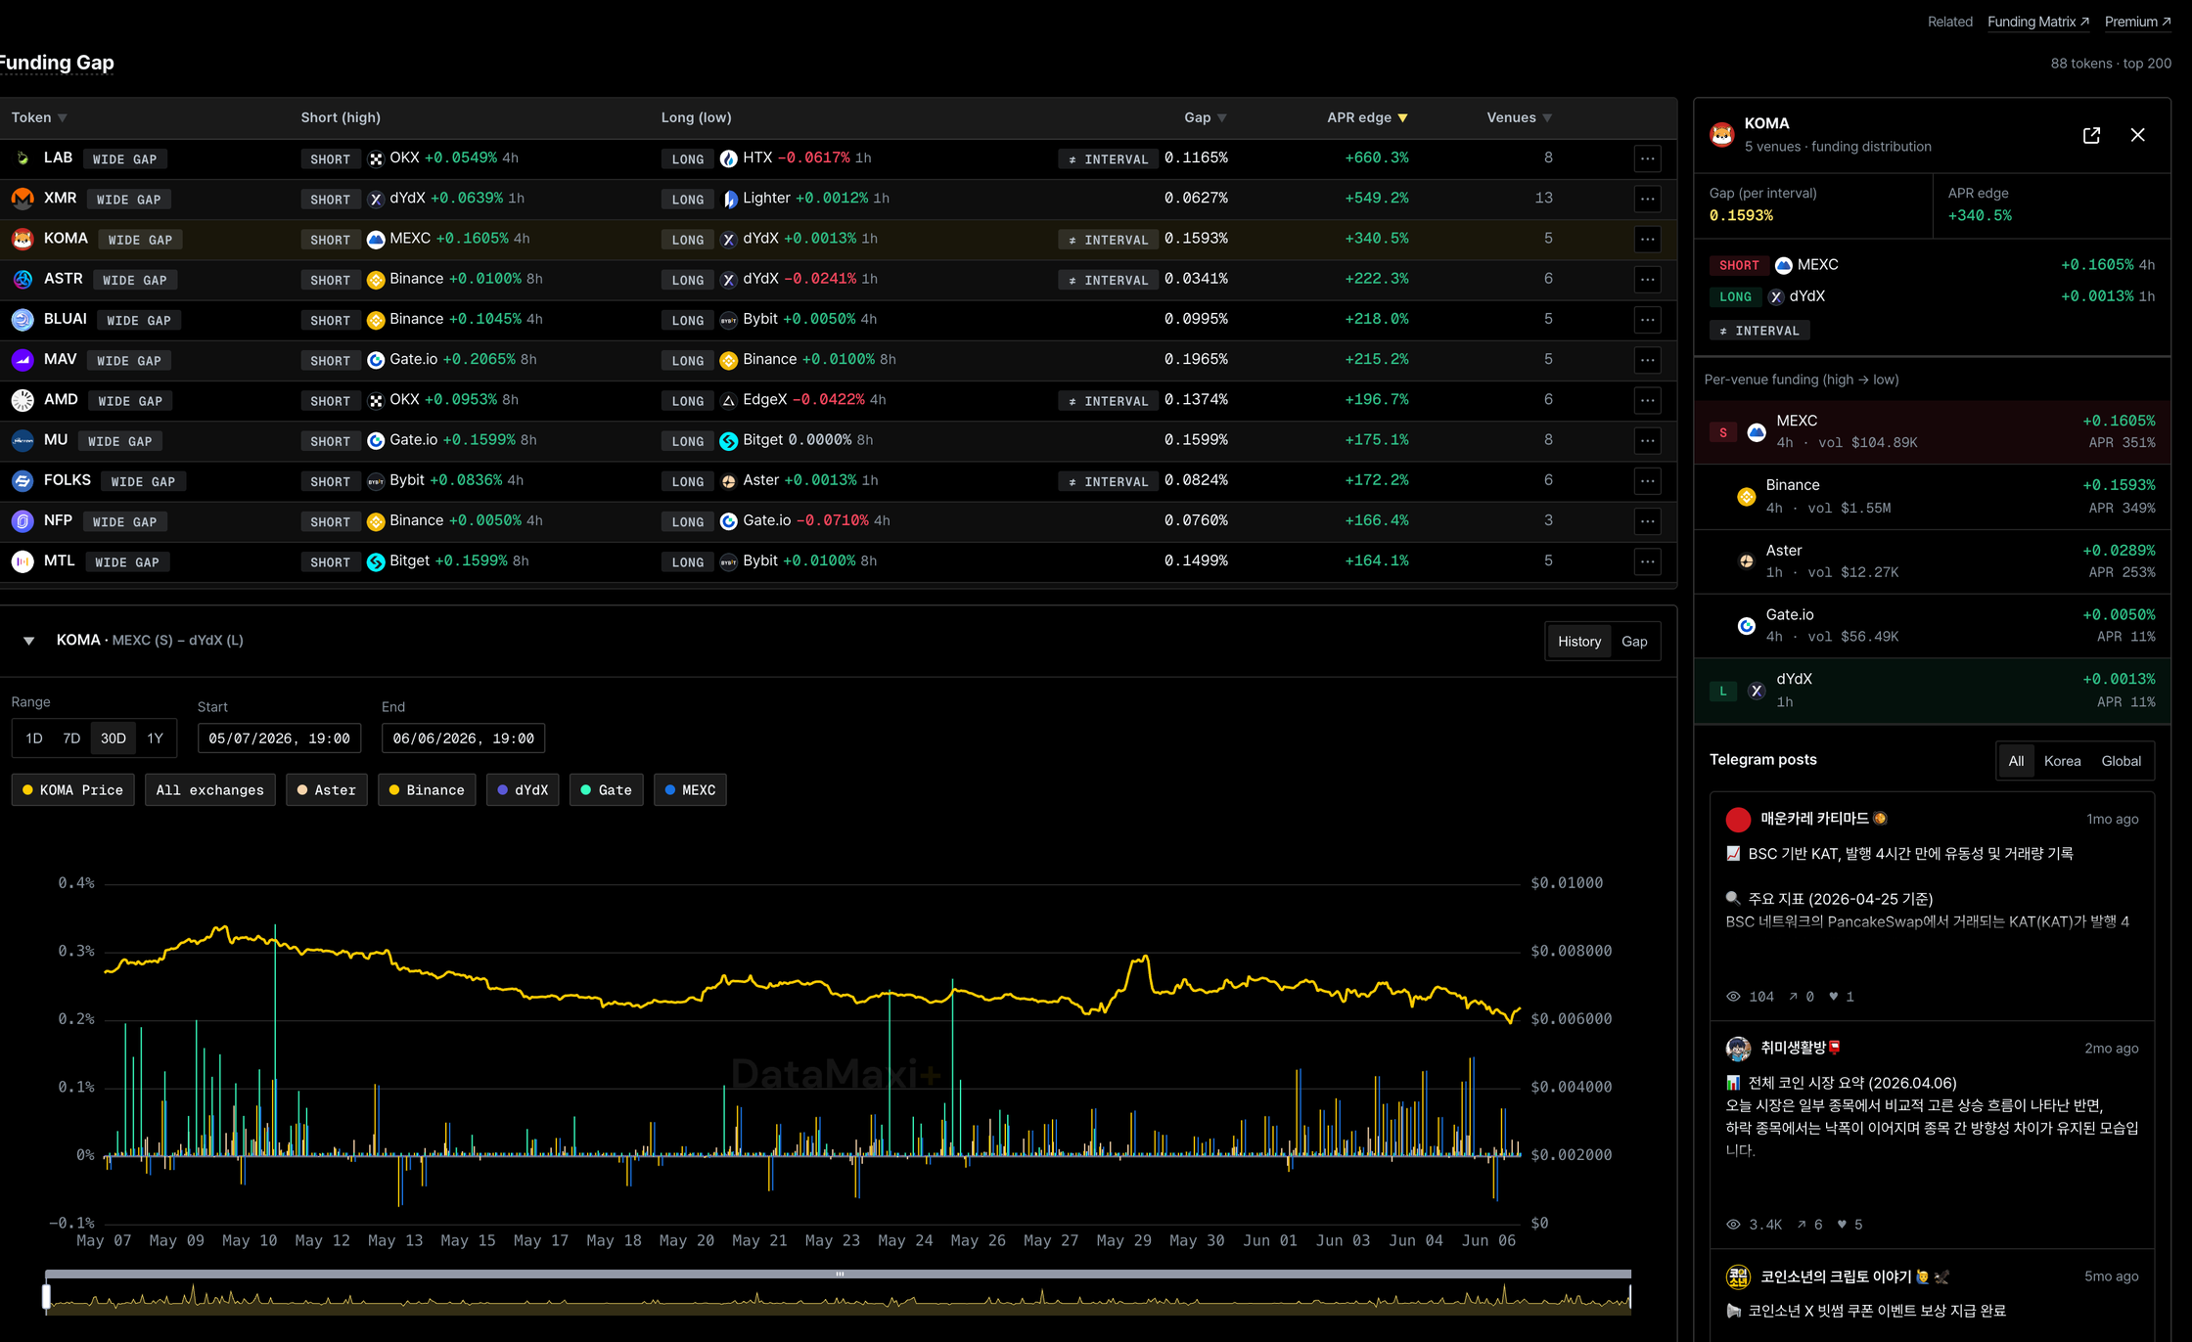Click the BLUAI token icon
This screenshot has width=2192, height=1342.
click(23, 320)
